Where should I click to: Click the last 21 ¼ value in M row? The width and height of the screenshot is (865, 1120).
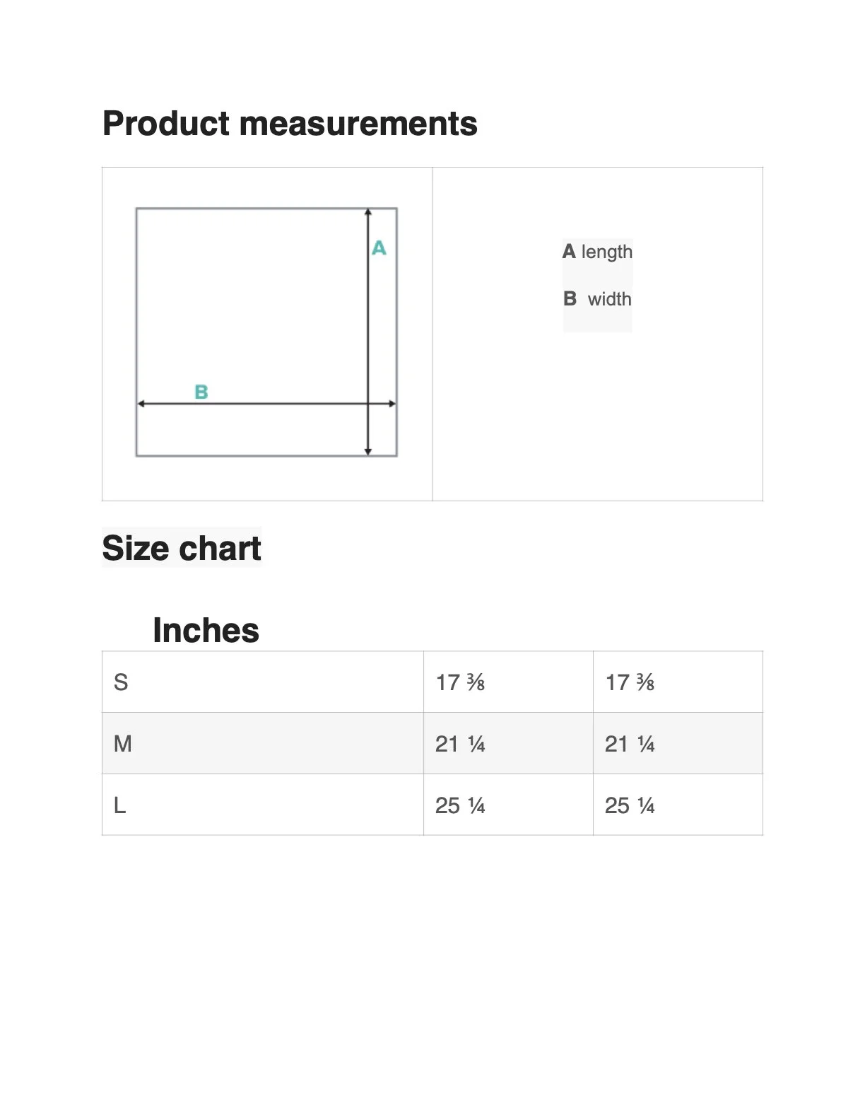[x=630, y=744]
